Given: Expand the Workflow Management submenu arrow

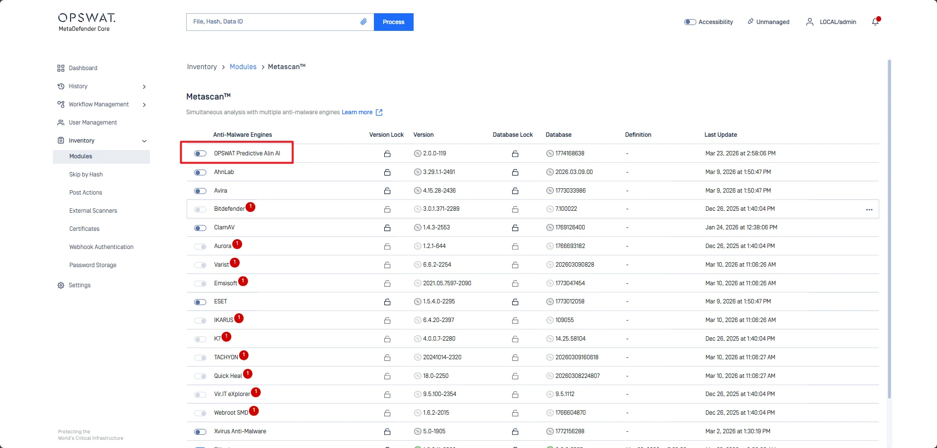Looking at the screenshot, I should [144, 105].
